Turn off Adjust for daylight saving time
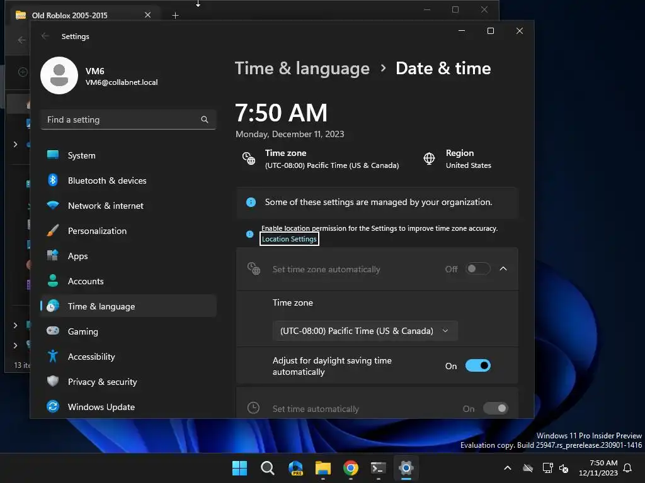The height and width of the screenshot is (483, 645). (x=478, y=365)
